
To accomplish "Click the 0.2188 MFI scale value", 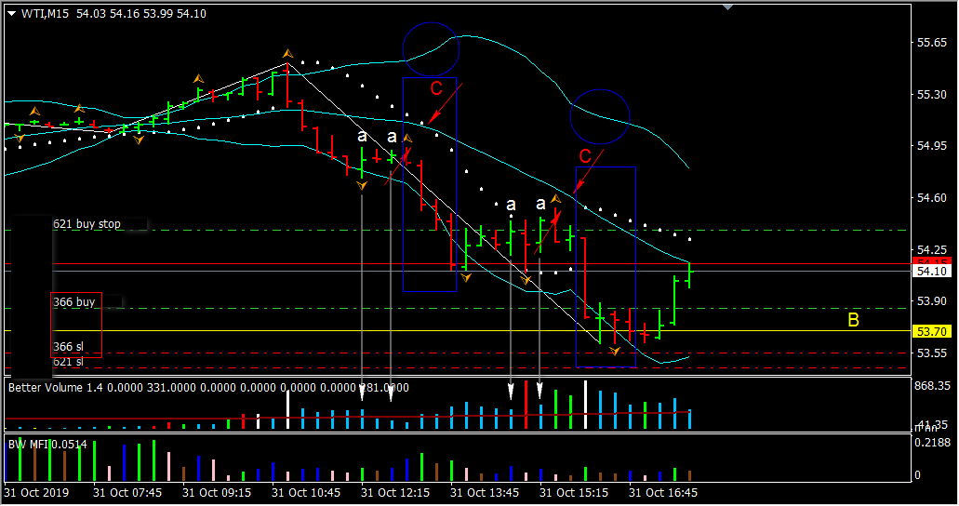I will tap(932, 443).
